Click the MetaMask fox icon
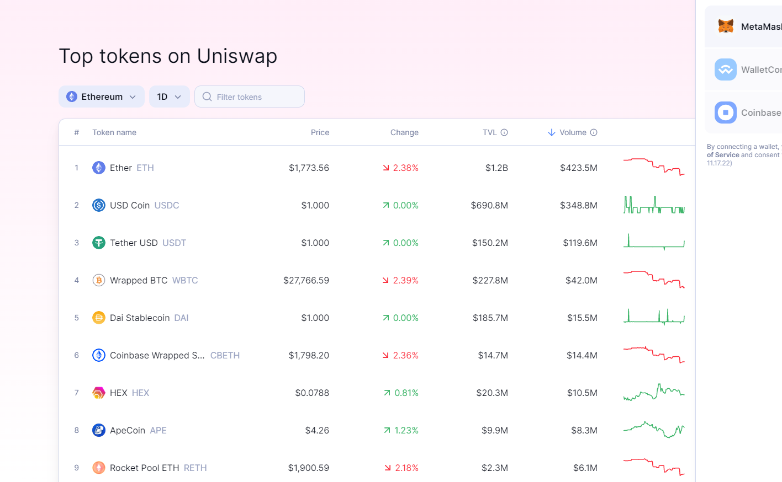This screenshot has width=782, height=482. [726, 26]
